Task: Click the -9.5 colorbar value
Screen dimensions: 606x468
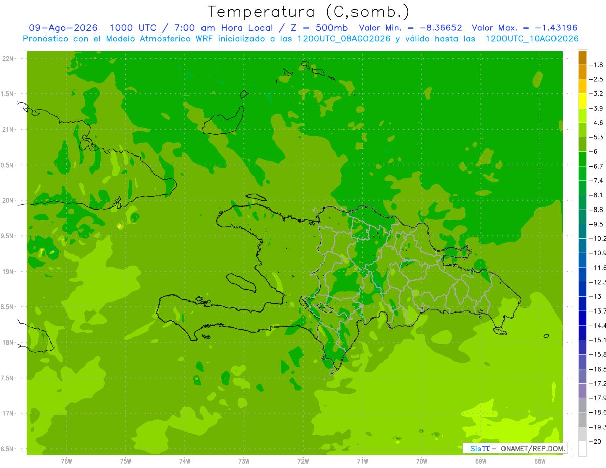Action: (597, 224)
